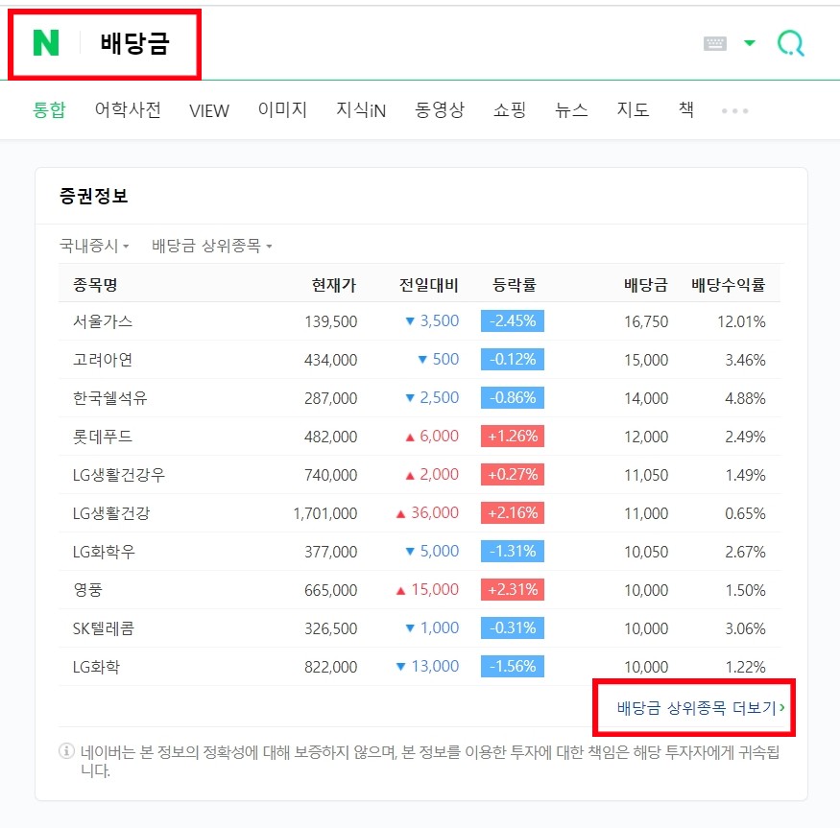This screenshot has height=828, width=840.
Task: Click the 16,750 dividend value
Action: point(646,321)
